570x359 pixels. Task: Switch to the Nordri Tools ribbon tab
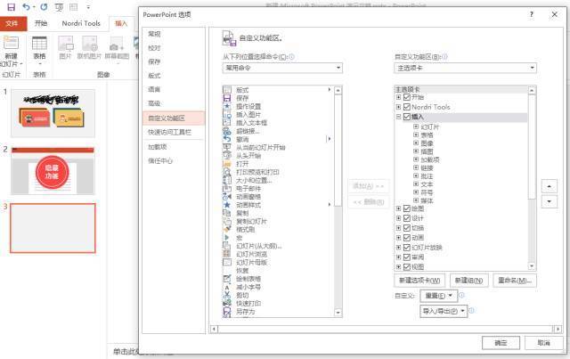click(81, 24)
